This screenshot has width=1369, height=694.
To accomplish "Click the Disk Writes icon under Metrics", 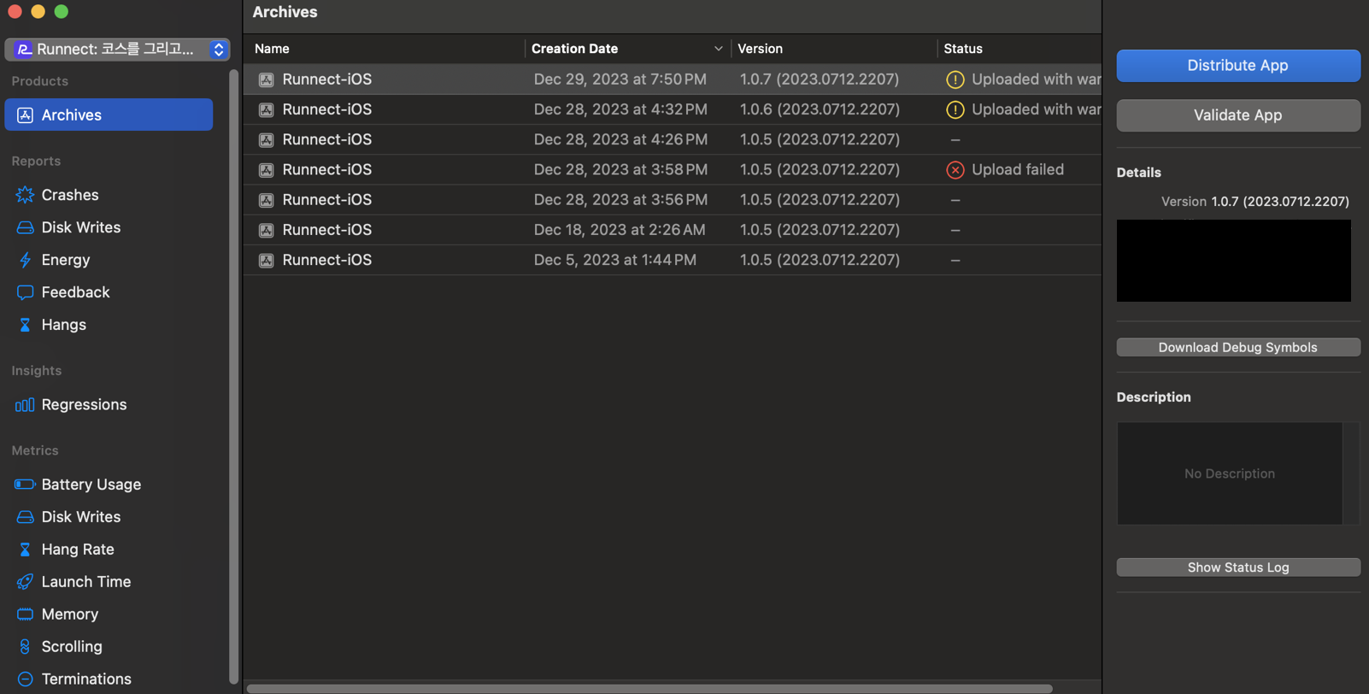I will coord(25,517).
